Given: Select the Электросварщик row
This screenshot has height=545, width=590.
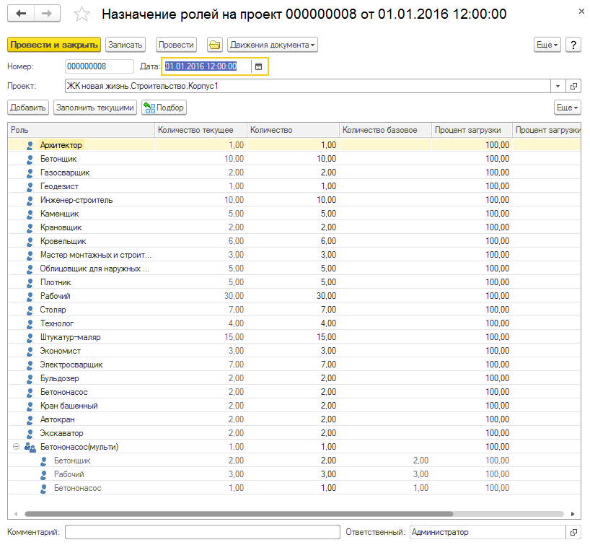Looking at the screenshot, I should pyautogui.click(x=294, y=365).
